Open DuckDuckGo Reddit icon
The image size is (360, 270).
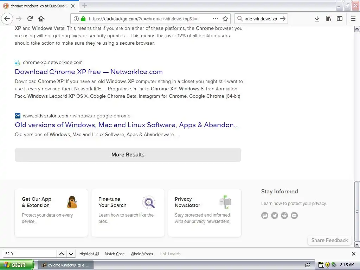(284, 216)
